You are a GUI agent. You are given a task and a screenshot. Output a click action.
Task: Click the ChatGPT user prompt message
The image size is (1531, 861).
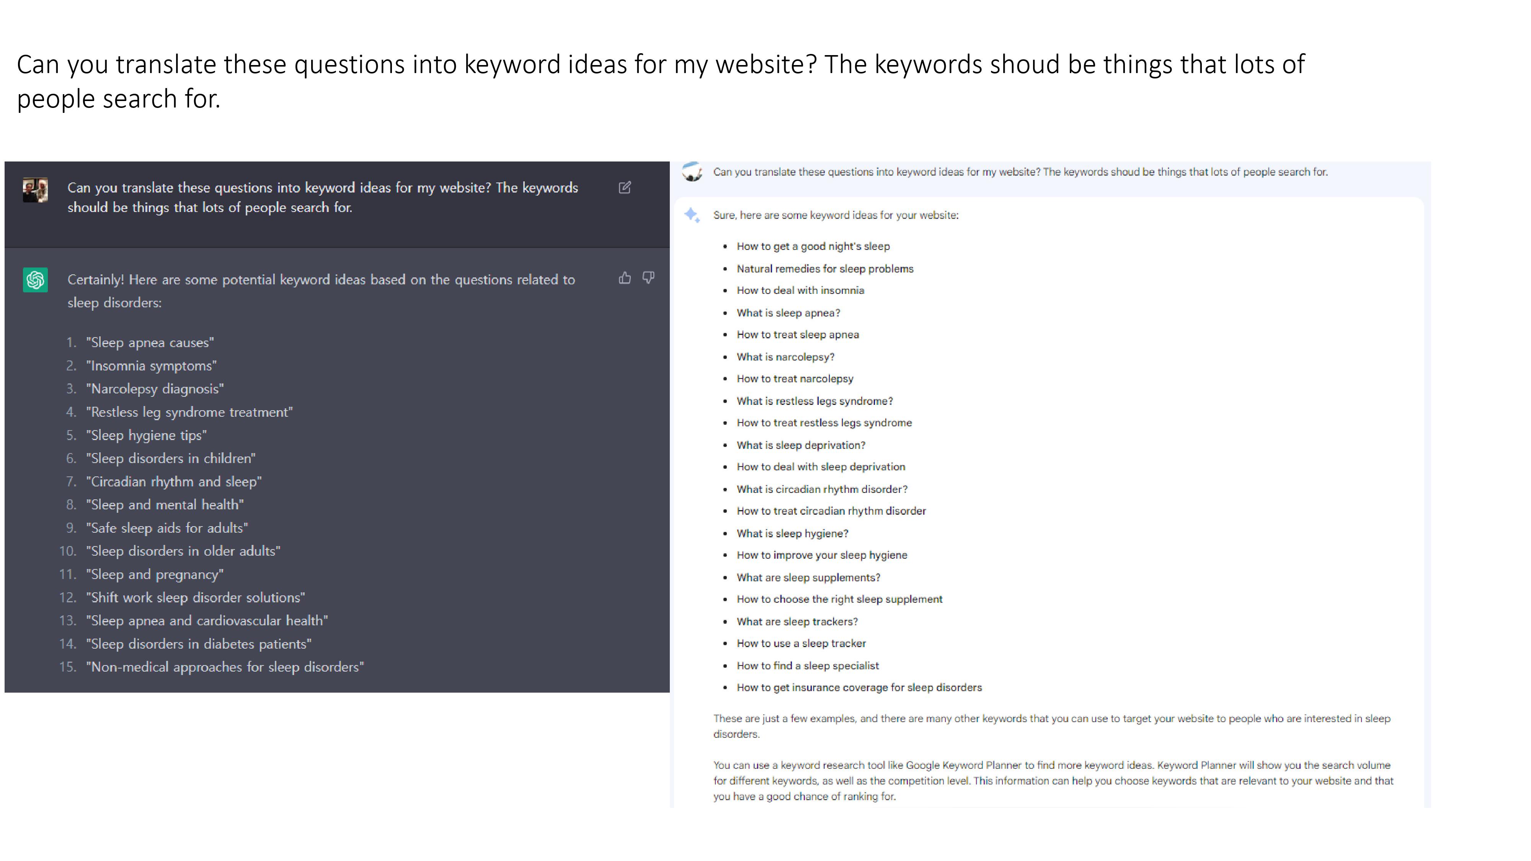323,197
